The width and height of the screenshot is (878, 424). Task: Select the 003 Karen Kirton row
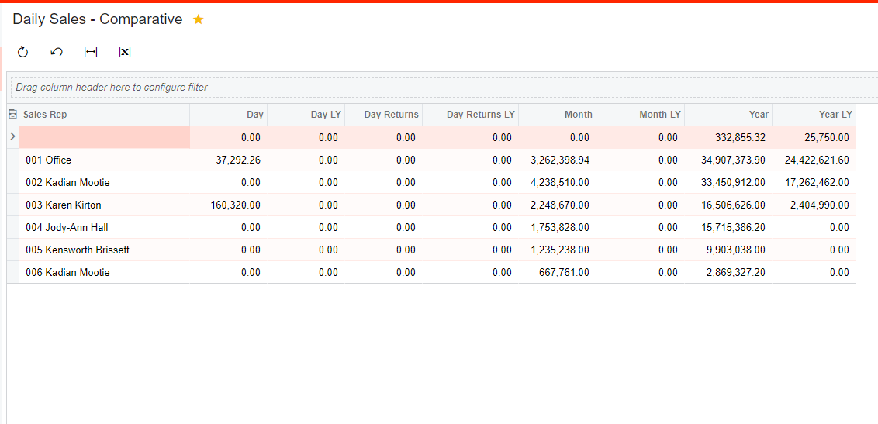click(x=63, y=205)
